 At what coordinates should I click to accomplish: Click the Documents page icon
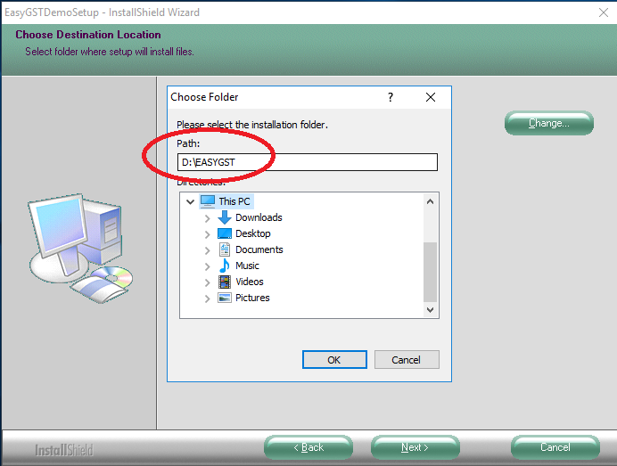[x=225, y=249]
